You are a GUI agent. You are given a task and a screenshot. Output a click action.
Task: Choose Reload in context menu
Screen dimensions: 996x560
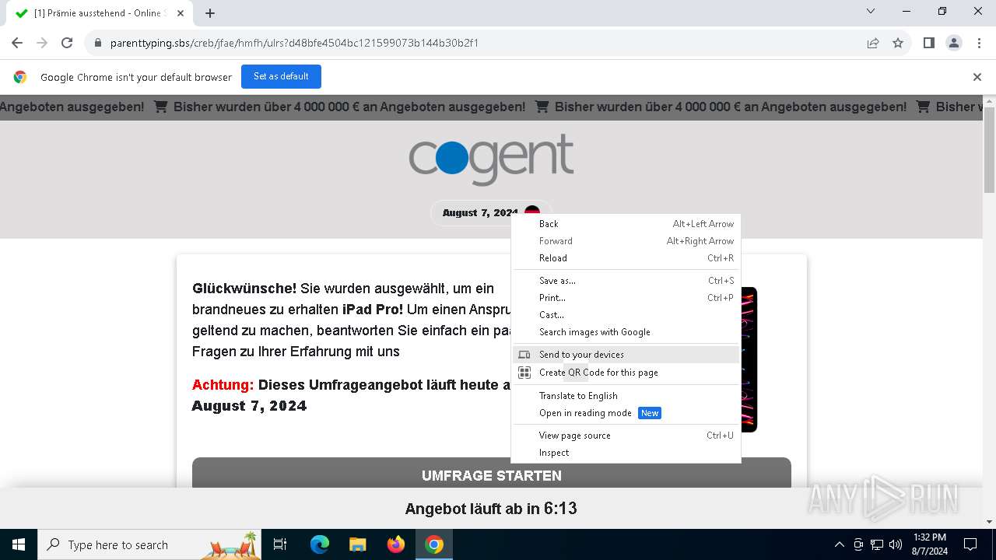point(626,258)
